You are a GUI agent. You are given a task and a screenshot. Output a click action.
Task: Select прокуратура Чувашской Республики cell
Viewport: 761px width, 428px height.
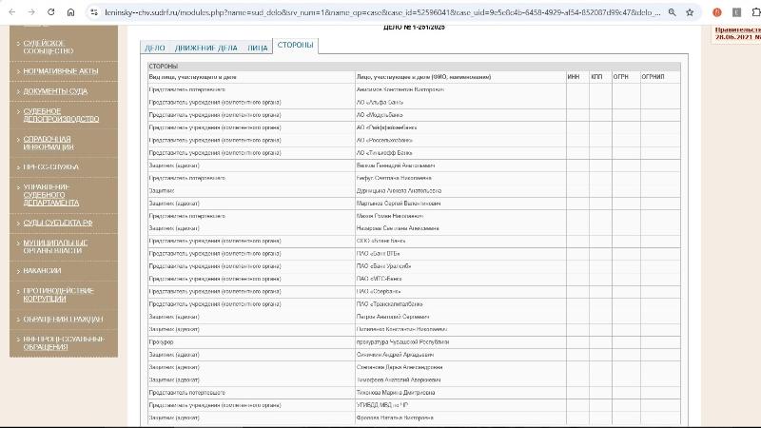460,342
